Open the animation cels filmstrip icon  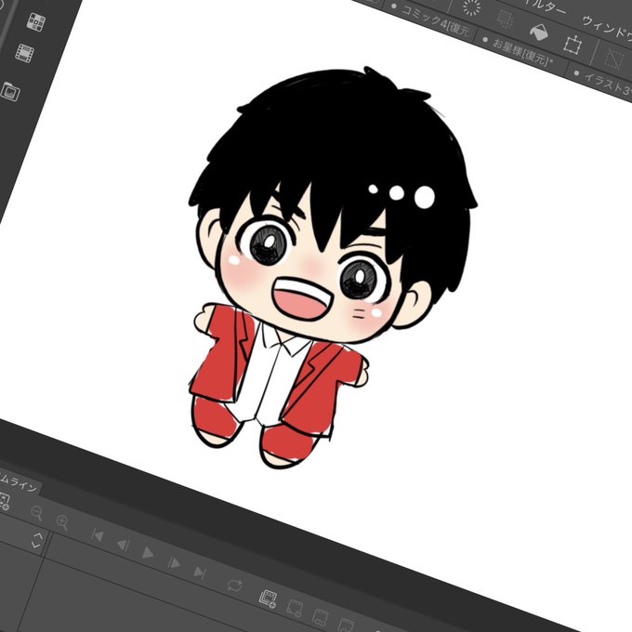click(24, 53)
